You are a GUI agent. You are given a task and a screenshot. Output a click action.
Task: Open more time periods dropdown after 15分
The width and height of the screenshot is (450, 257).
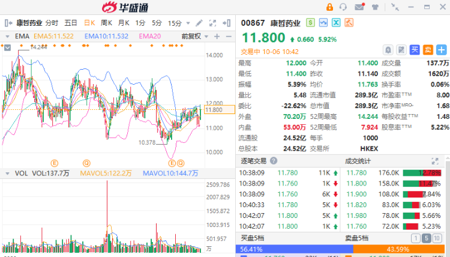[x=188, y=23]
